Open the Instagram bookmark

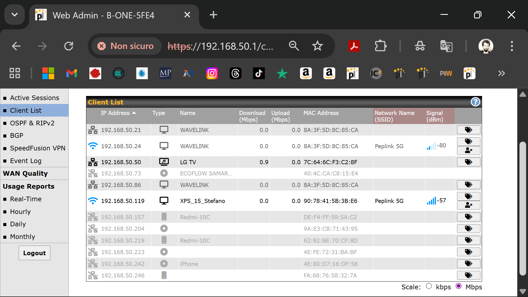(212, 73)
